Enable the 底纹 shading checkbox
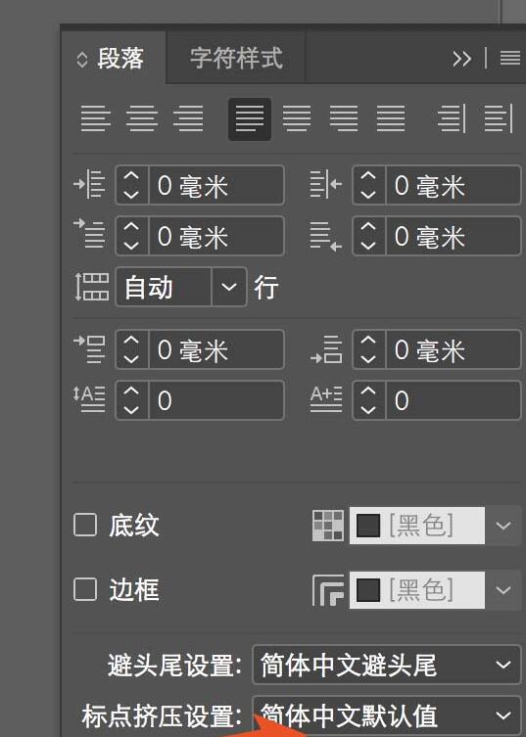This screenshot has width=526, height=737. coord(85,525)
